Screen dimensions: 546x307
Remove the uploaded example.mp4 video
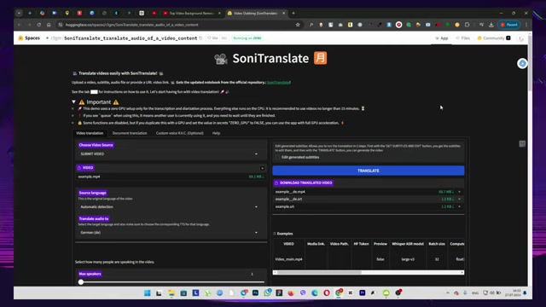pyautogui.click(x=262, y=169)
